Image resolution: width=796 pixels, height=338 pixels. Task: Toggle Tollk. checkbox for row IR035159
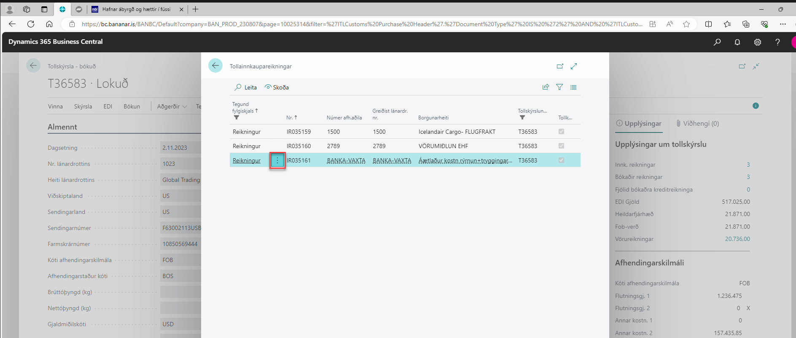[x=561, y=132]
